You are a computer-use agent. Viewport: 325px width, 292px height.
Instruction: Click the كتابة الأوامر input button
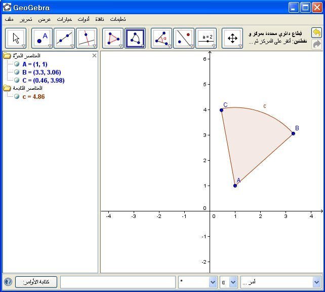click(36, 282)
